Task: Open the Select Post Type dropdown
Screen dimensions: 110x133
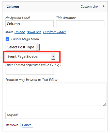Action: tap(23, 47)
